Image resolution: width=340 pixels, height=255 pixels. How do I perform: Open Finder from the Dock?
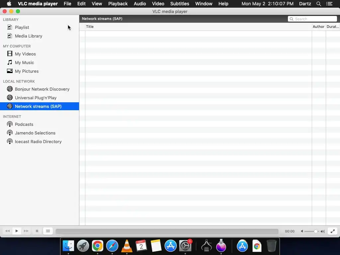point(68,246)
